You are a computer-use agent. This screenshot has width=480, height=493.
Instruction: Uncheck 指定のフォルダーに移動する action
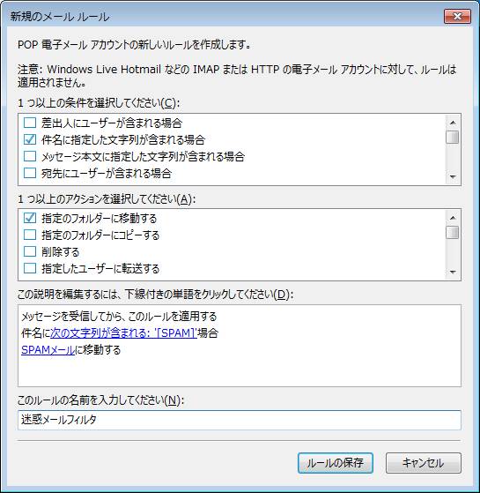click(x=30, y=218)
